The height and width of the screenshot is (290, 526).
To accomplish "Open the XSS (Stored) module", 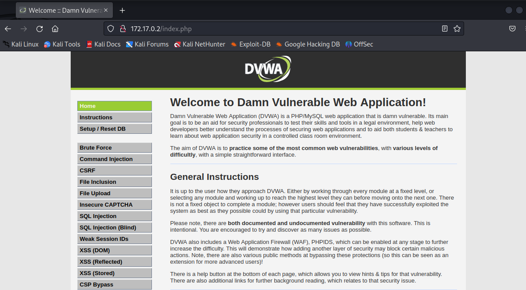I will point(115,273).
